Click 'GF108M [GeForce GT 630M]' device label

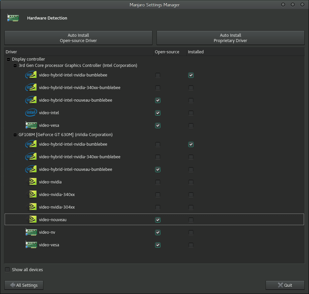66,135
